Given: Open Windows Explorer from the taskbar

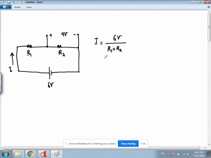Looking at the screenshot, I should [x=18, y=154].
